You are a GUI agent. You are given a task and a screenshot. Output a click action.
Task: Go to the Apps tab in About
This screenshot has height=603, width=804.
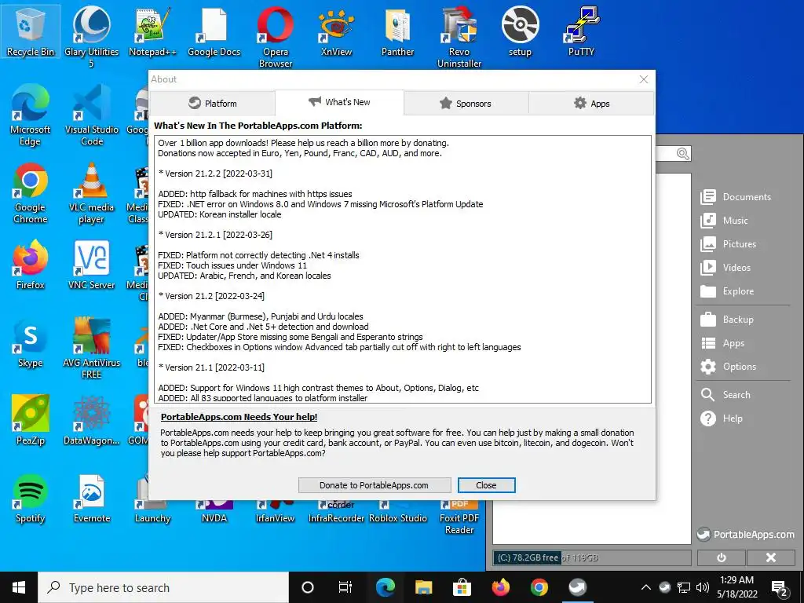coord(591,103)
